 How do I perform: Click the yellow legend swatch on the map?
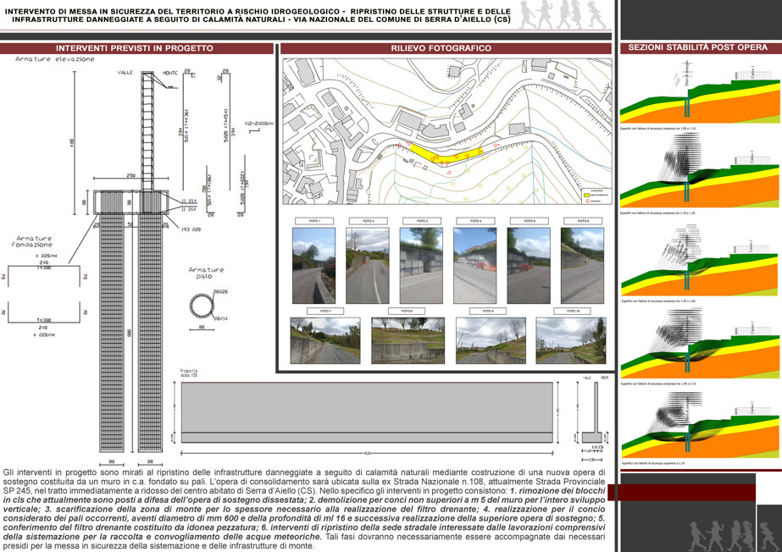pyautogui.click(x=586, y=196)
